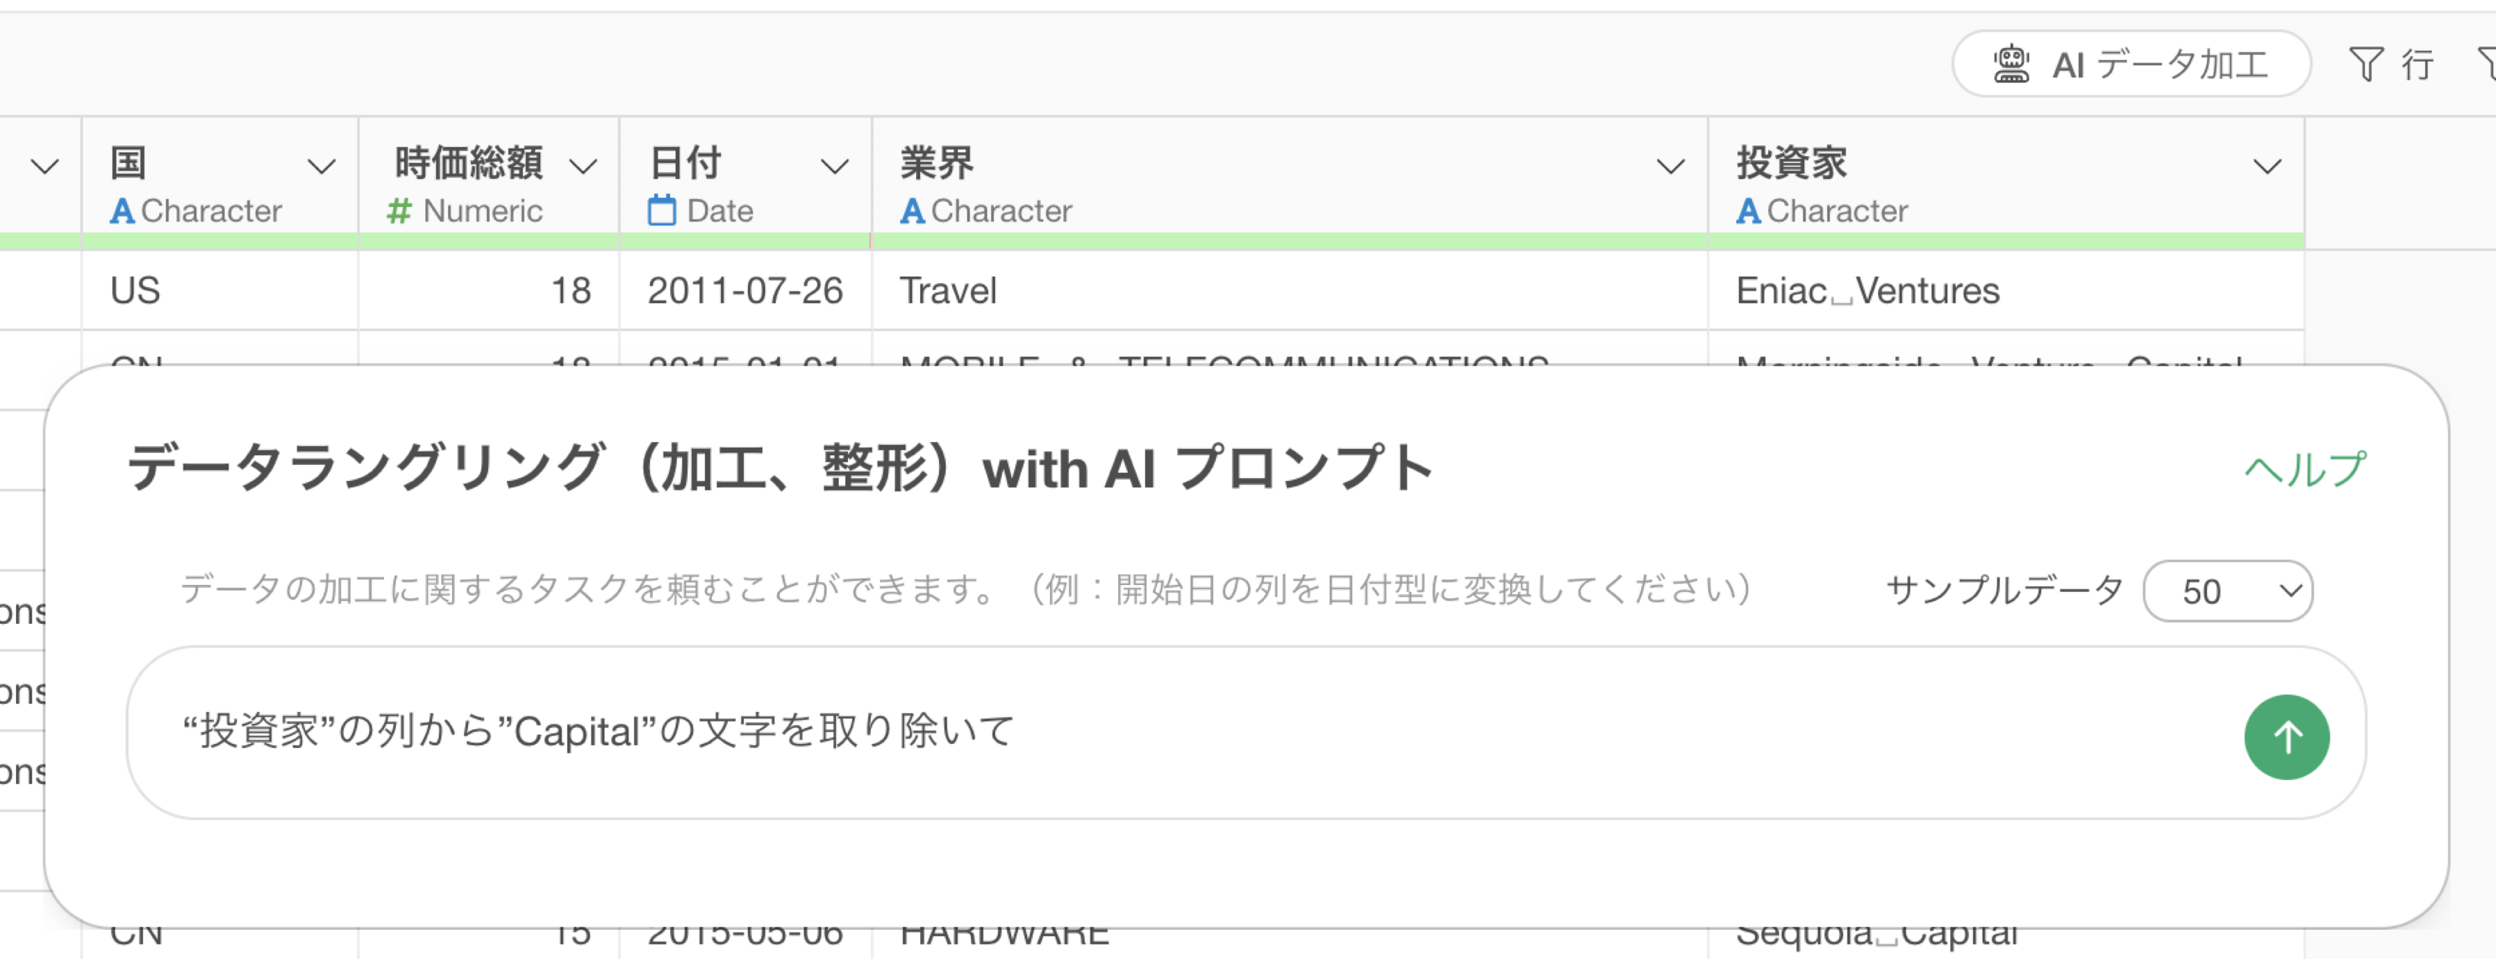Viewport: 2496px width, 959px height.
Task: Click the Character type icon under 国
Action: pyautogui.click(x=122, y=211)
